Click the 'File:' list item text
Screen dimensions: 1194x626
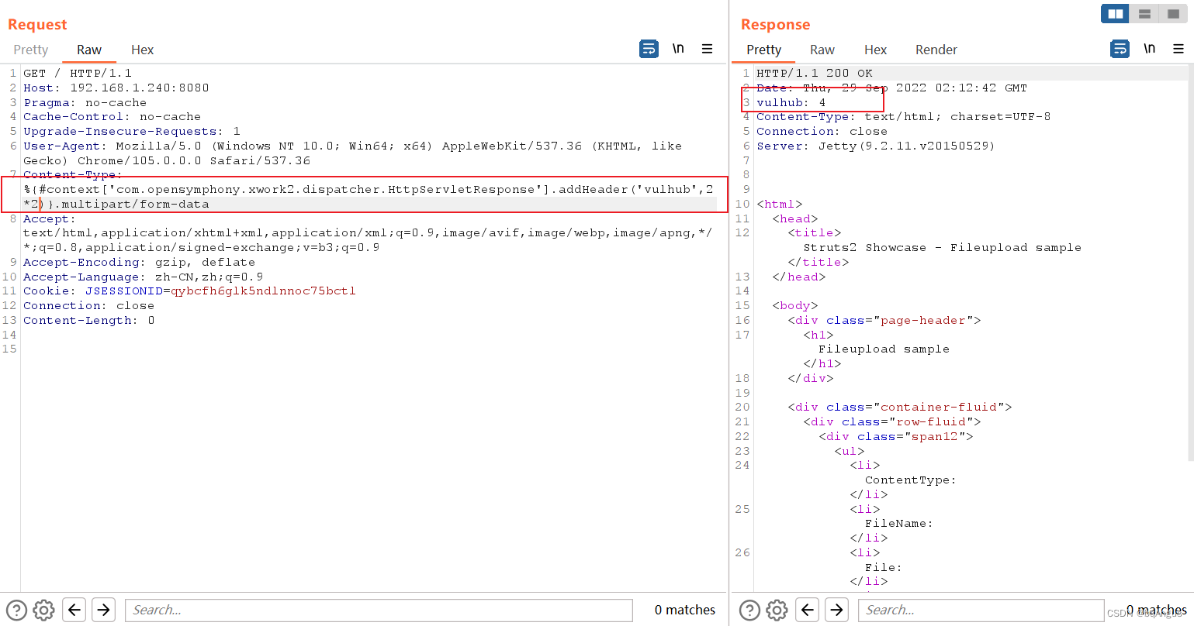(884, 568)
